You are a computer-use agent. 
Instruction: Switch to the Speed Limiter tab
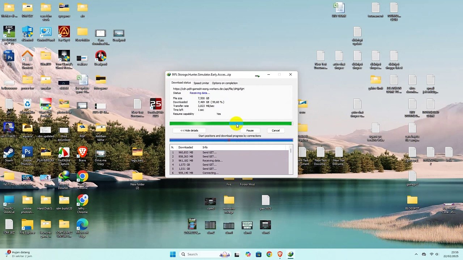tap(201, 83)
